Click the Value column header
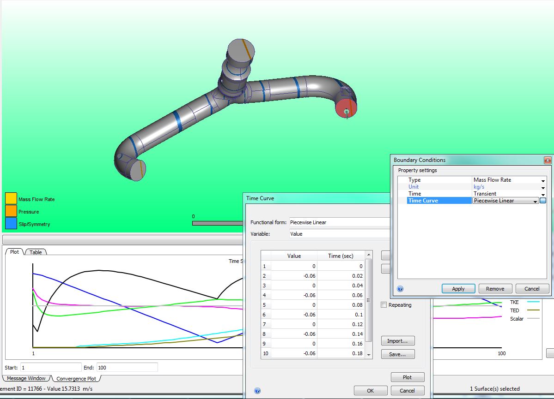 tap(294, 256)
